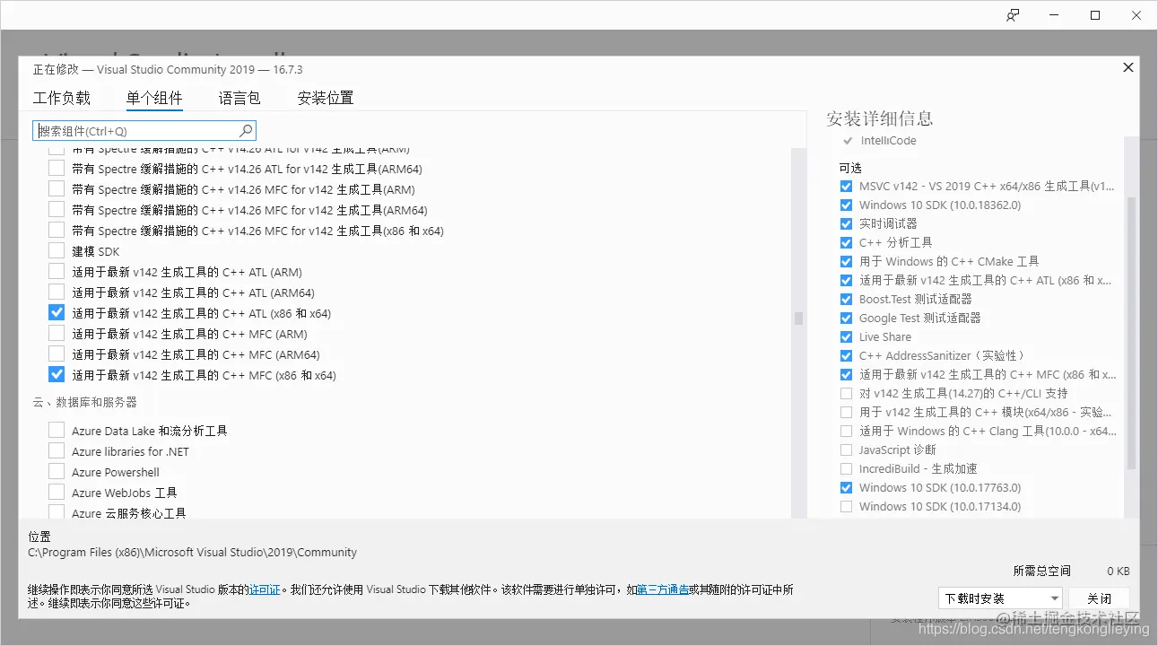
Task: Select the 可选 section label
Action: [x=849, y=168]
